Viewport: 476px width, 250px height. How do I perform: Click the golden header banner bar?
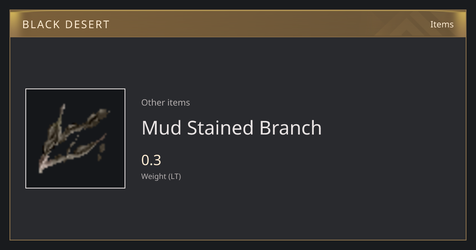pos(238,24)
